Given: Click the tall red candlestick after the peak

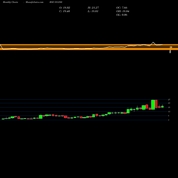Looking at the screenshot, I should click(x=156, y=104).
